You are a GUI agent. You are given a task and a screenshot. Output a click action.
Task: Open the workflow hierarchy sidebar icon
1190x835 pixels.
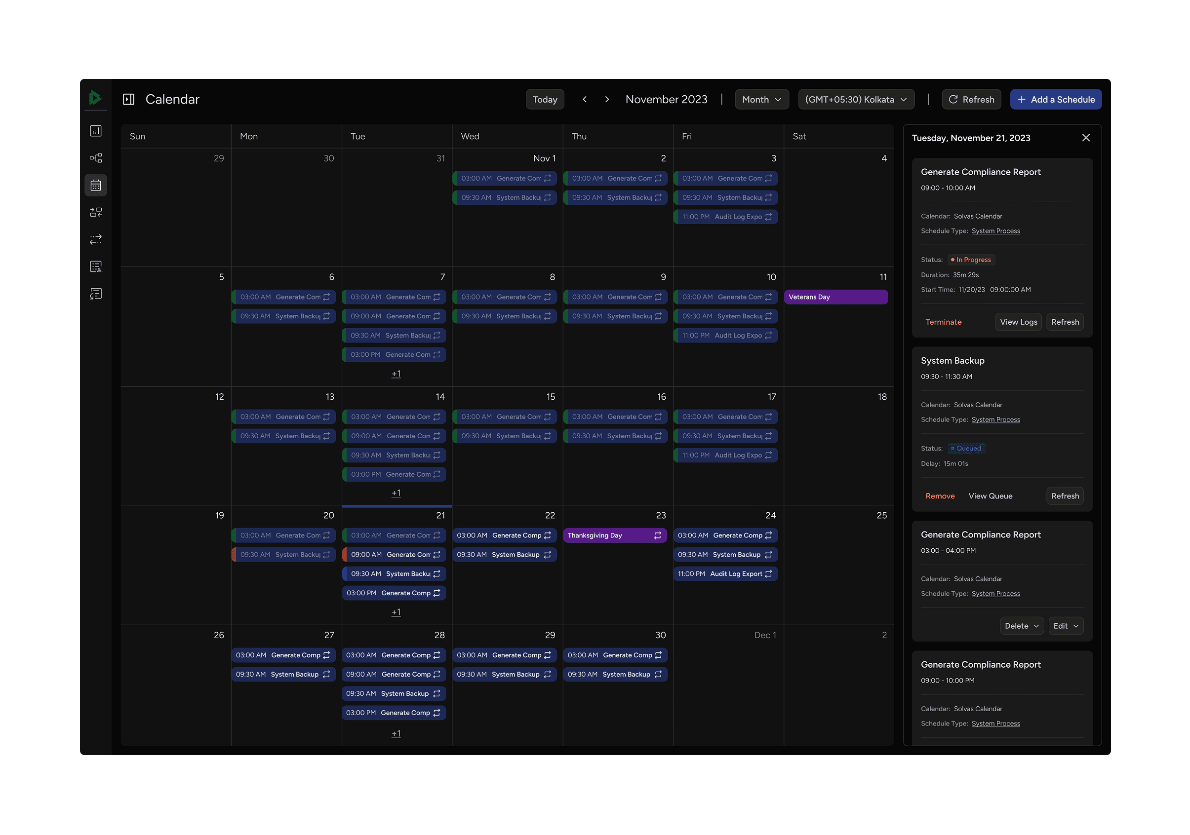(96, 158)
